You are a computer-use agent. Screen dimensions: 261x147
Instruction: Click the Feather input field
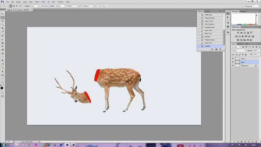click(x=34, y=6)
